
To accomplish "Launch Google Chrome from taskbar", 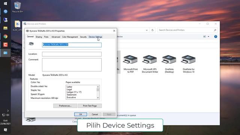I will (5, 36).
